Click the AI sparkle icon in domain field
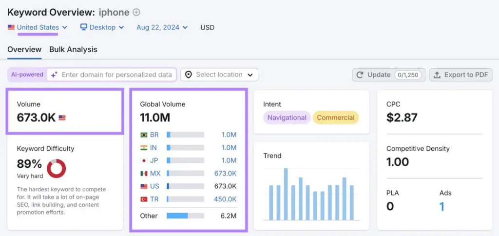This screenshot has width=499, height=236. point(54,75)
